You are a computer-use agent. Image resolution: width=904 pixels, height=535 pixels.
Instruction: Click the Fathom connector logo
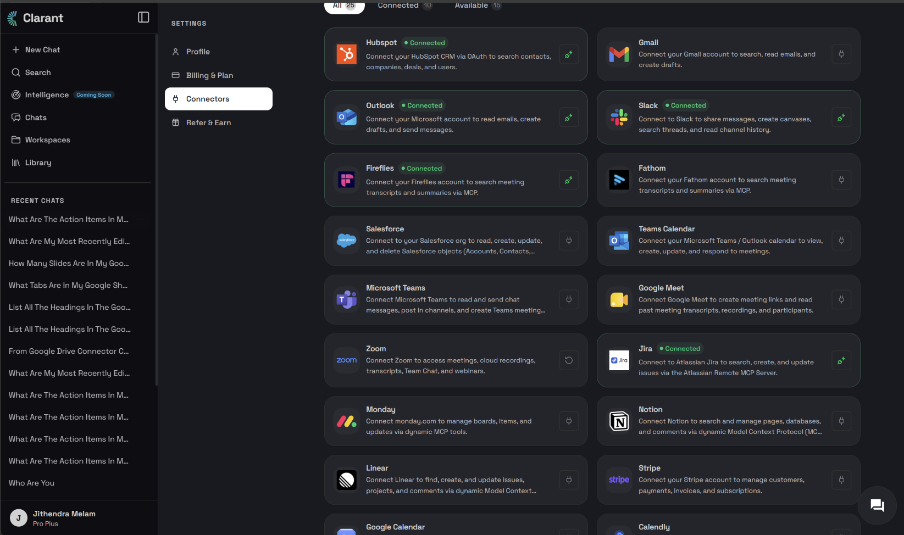619,180
